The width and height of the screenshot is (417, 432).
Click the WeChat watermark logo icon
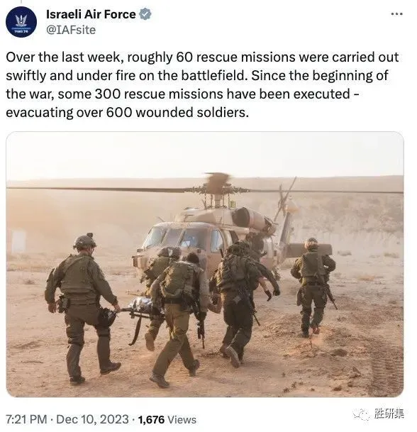tap(362, 414)
